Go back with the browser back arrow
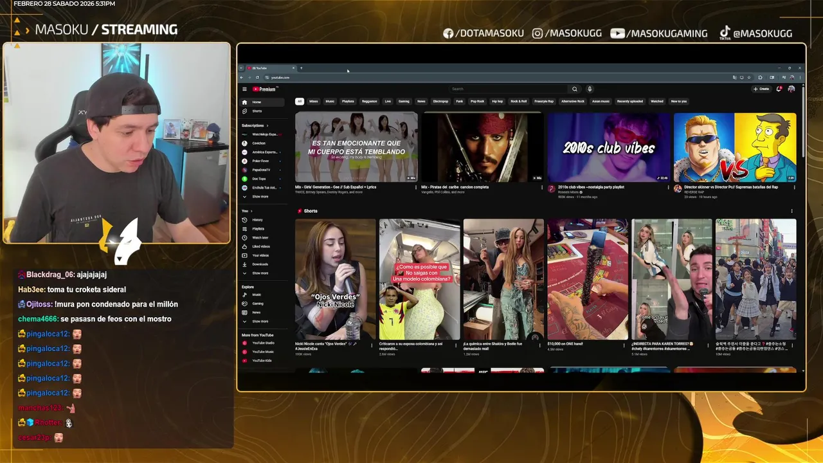The image size is (823, 463). (243, 77)
